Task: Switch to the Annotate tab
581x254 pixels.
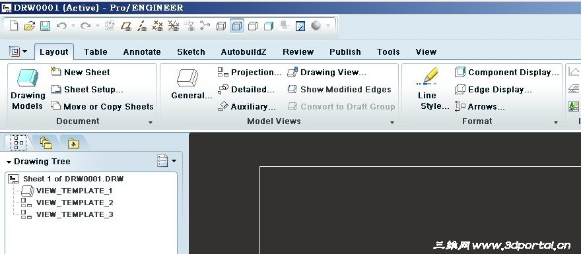Action: click(142, 52)
